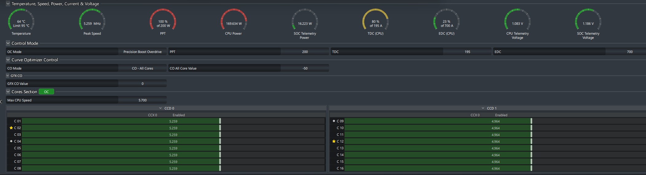Click the SOC Telemetry Voltage gauge

pos(588,20)
